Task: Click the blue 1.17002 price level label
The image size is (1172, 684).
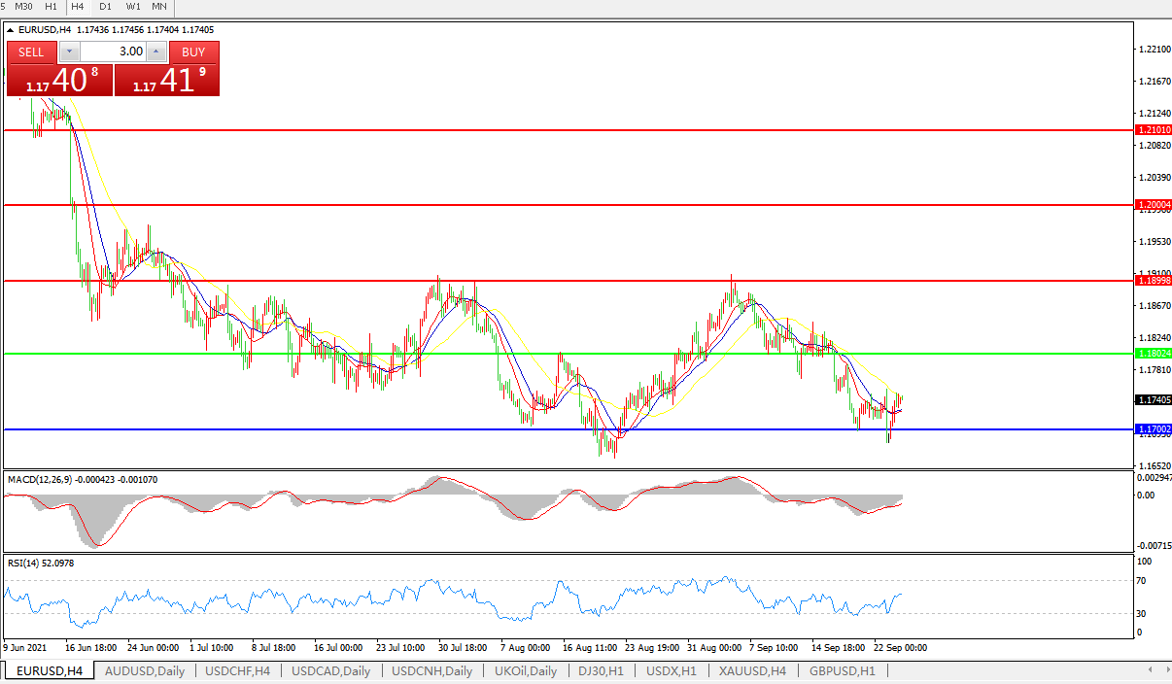Action: pos(1153,428)
